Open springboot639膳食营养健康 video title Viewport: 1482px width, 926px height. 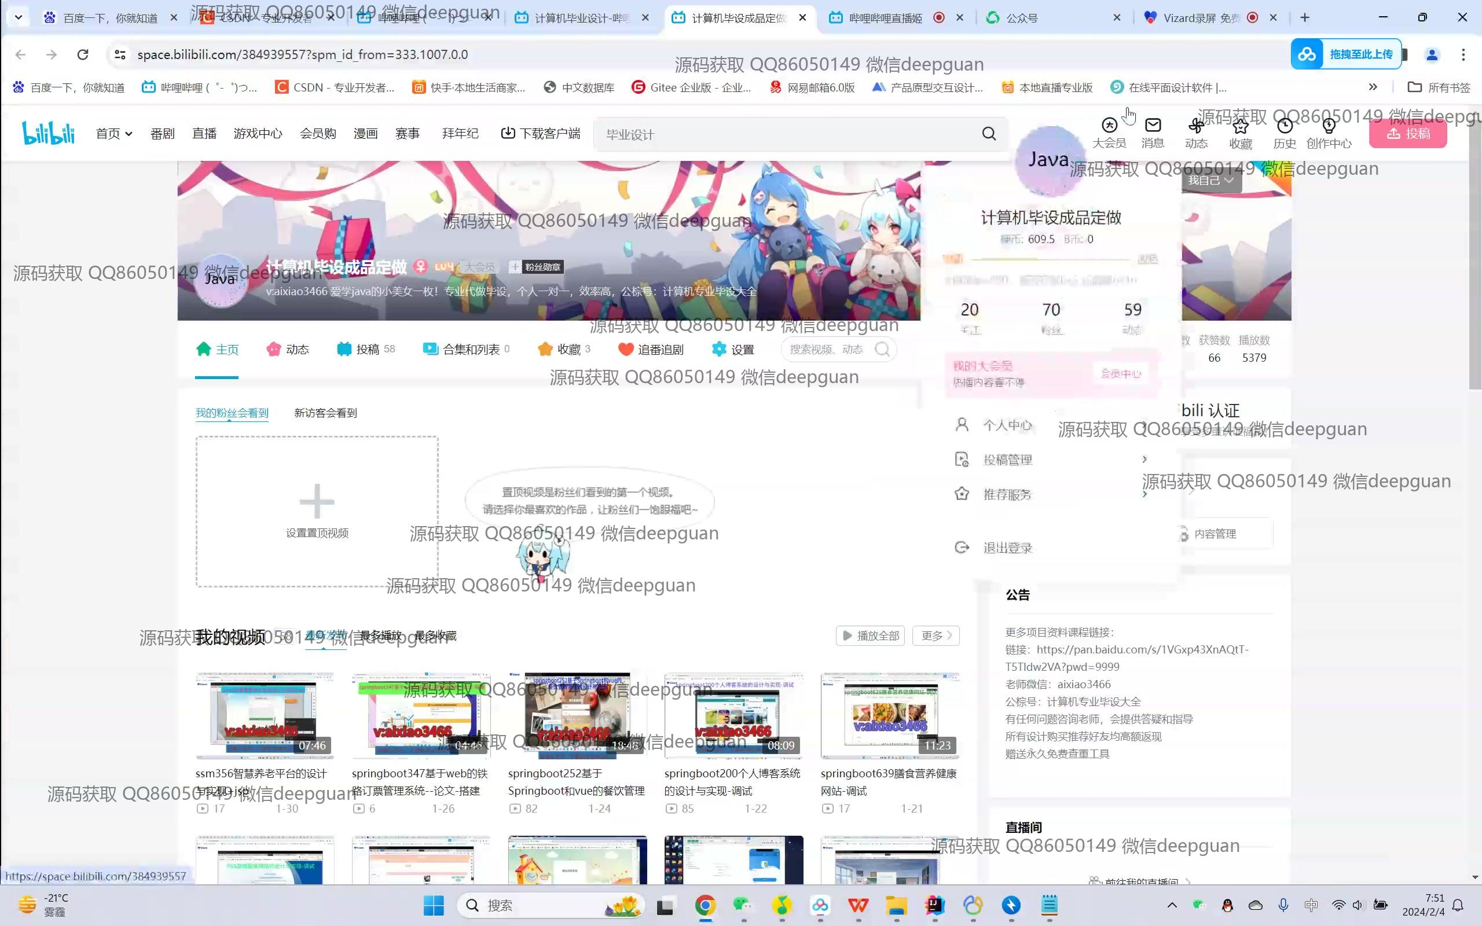click(889, 782)
